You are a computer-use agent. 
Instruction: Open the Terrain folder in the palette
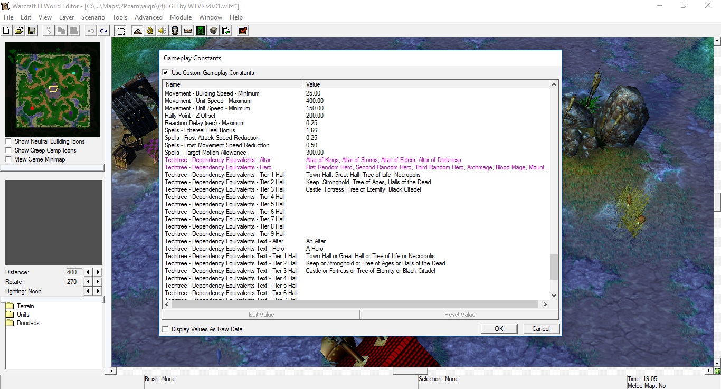click(x=20, y=306)
